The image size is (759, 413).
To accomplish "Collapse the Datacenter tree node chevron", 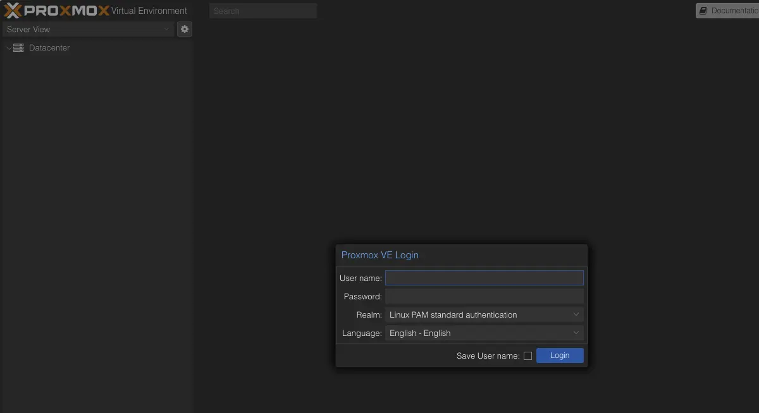I will coord(8,48).
